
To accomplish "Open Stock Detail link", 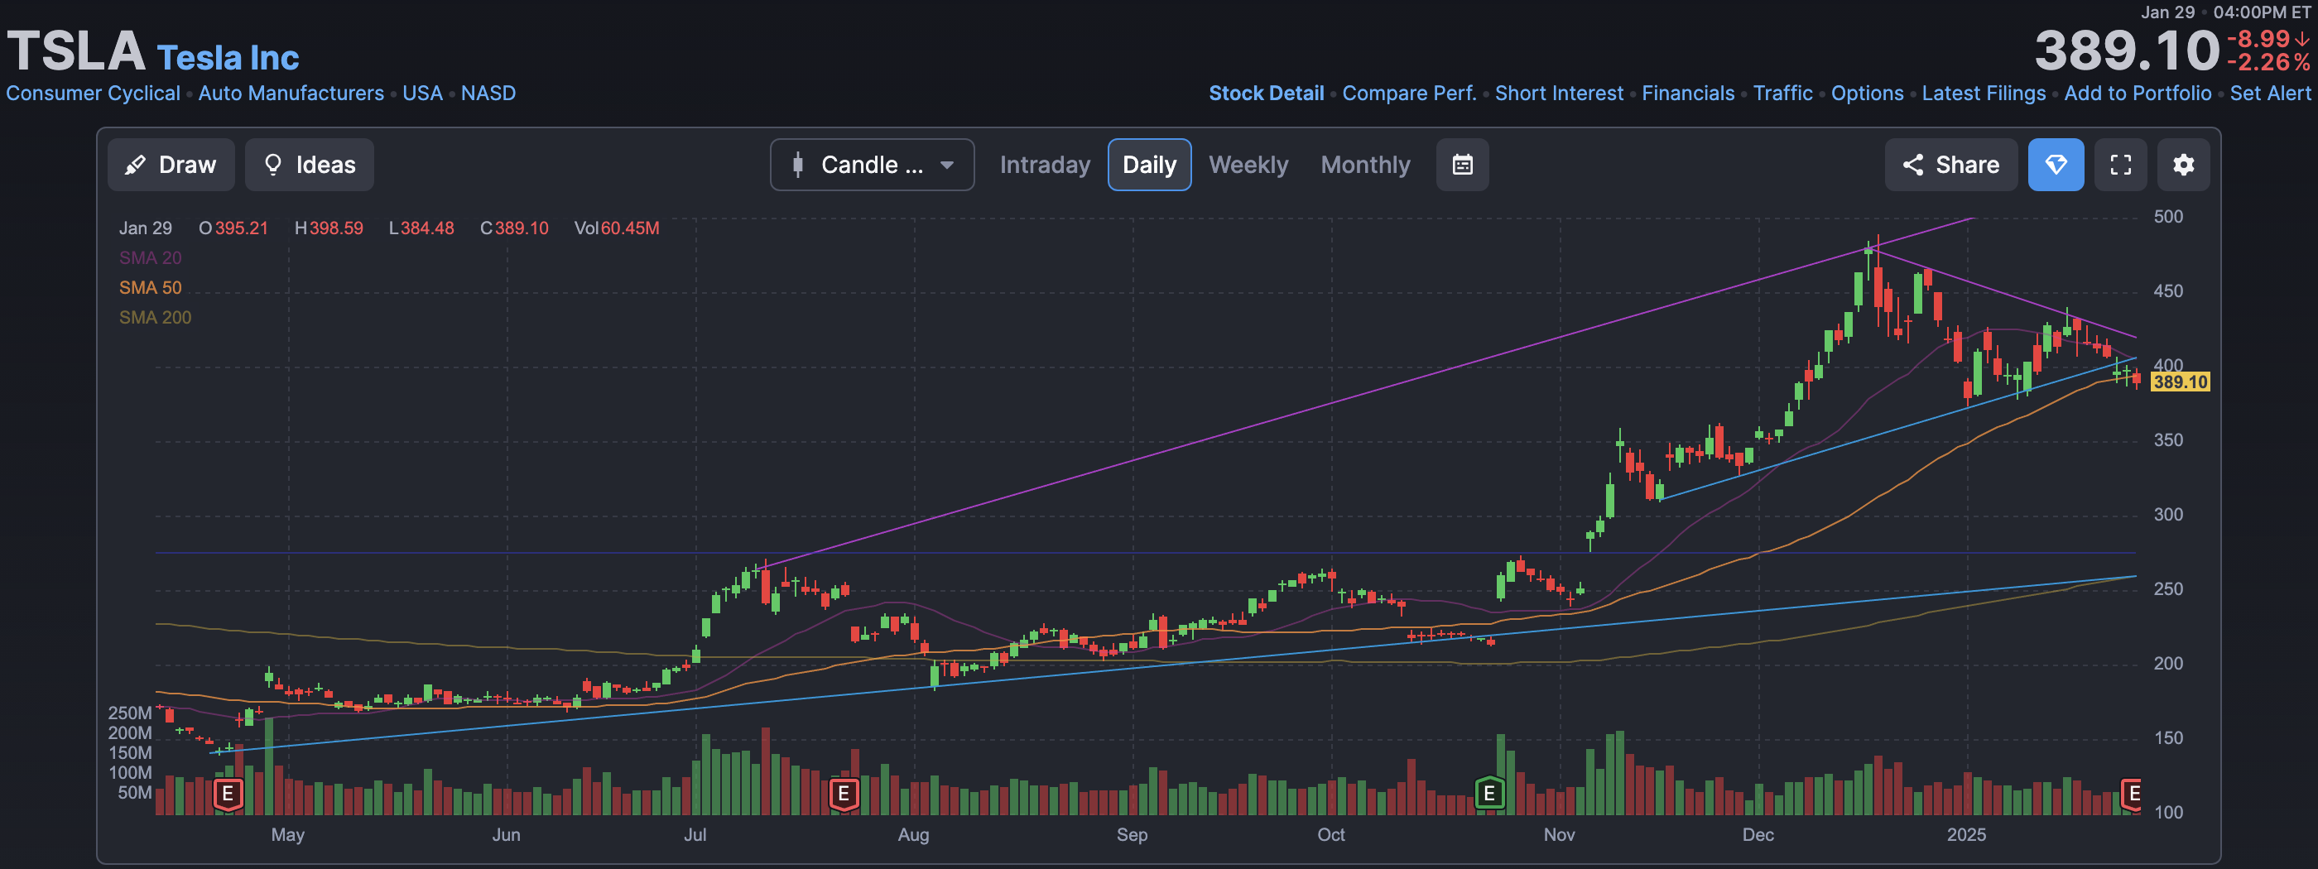I will 1266,93.
